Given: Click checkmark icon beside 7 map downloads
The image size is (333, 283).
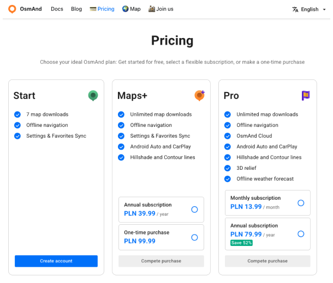Looking at the screenshot, I should click(18, 115).
